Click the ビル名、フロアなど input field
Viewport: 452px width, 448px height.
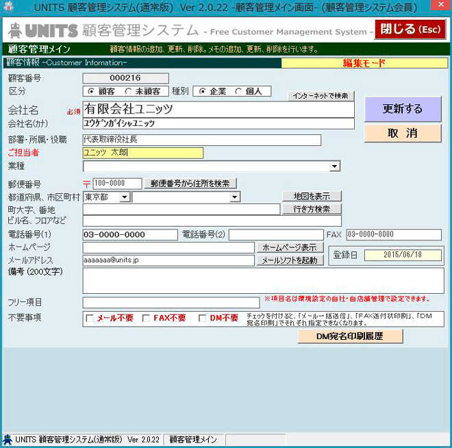[212, 221]
